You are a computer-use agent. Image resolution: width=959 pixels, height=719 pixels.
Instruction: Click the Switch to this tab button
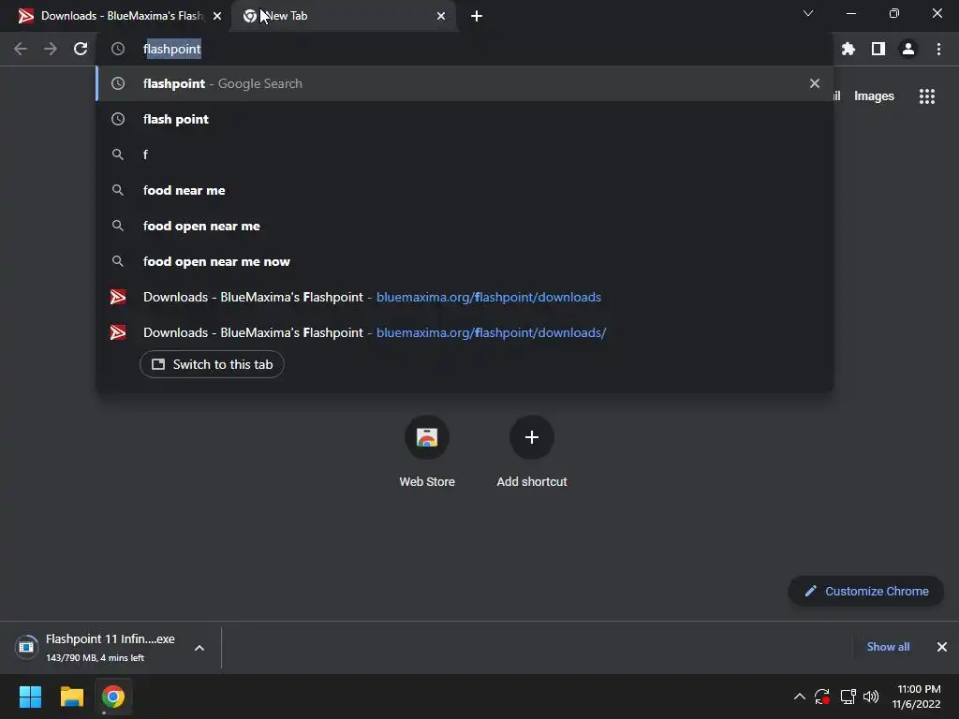tap(212, 364)
